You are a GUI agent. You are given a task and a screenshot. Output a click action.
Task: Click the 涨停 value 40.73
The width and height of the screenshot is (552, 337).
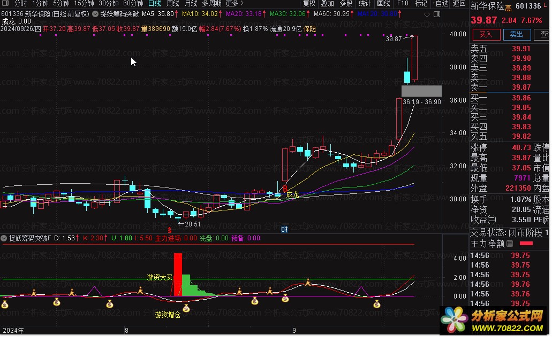pyautogui.click(x=521, y=147)
